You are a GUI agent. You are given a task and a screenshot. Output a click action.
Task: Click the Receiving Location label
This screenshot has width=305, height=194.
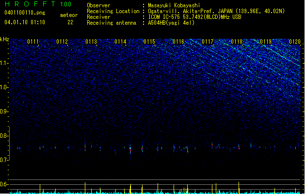(113, 11)
